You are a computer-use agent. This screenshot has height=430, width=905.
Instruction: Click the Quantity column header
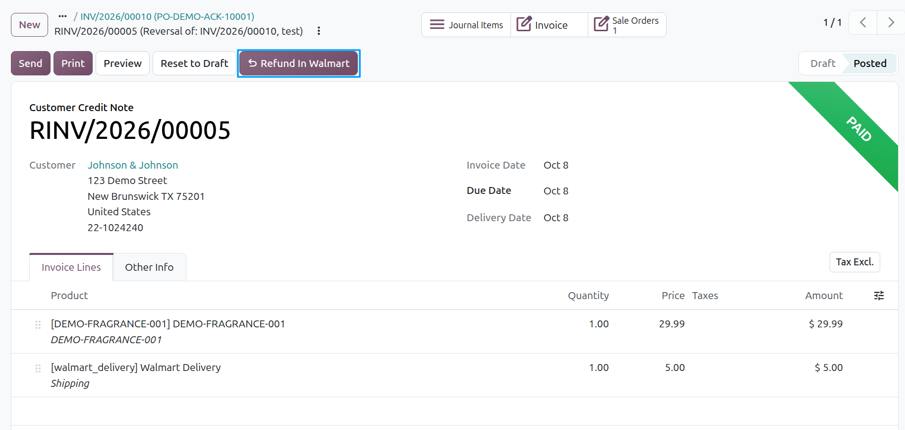(588, 296)
